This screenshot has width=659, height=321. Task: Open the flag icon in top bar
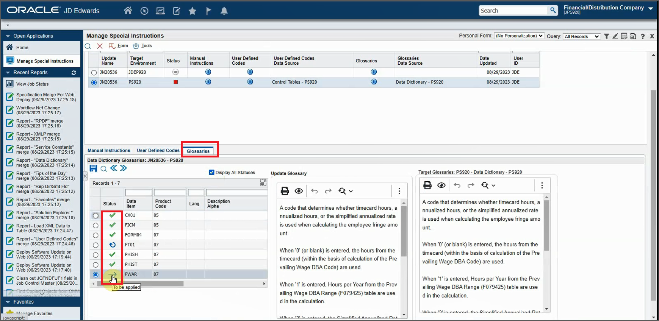pyautogui.click(x=208, y=11)
